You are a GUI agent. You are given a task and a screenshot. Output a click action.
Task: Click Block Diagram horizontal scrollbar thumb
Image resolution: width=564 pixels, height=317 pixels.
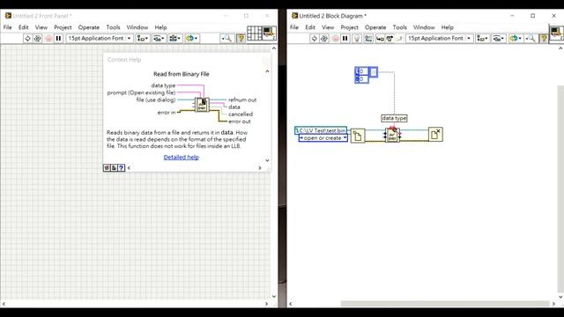coord(445,304)
